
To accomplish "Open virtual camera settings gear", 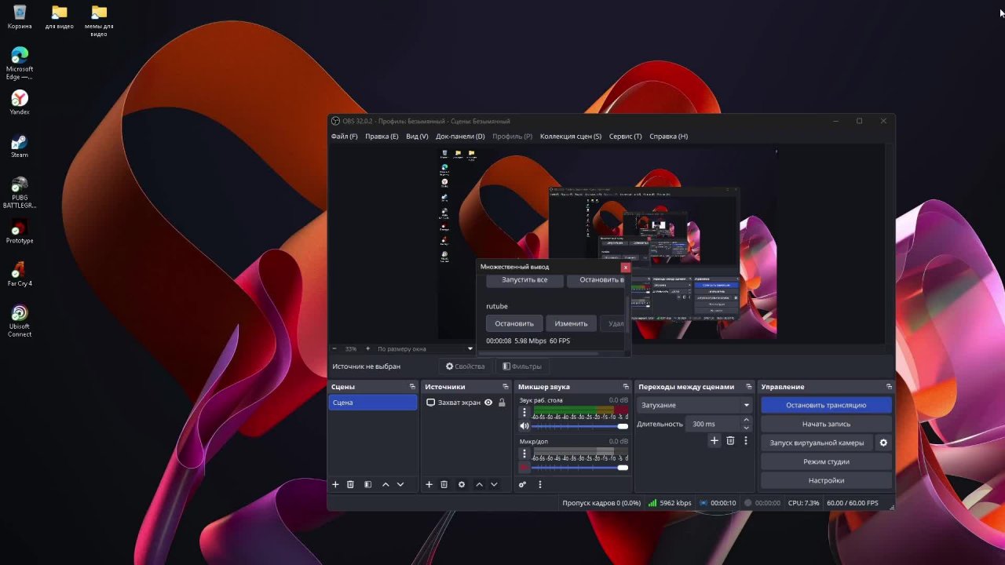I will pyautogui.click(x=883, y=443).
